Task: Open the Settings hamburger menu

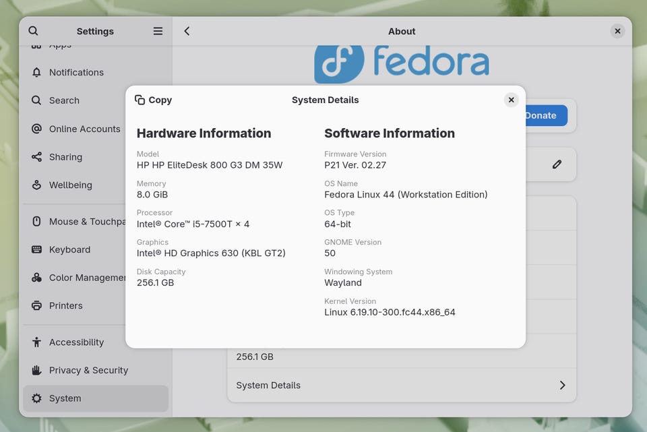Action: coord(158,31)
